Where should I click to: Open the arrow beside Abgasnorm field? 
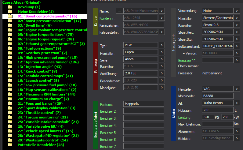(x=237, y=131)
